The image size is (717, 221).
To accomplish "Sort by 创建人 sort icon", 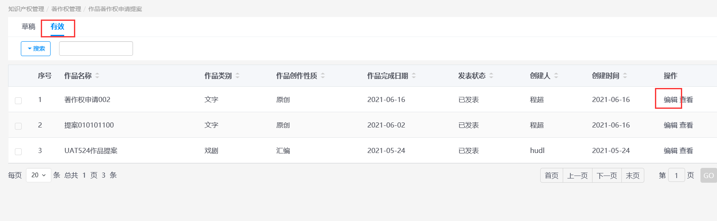I will [556, 76].
